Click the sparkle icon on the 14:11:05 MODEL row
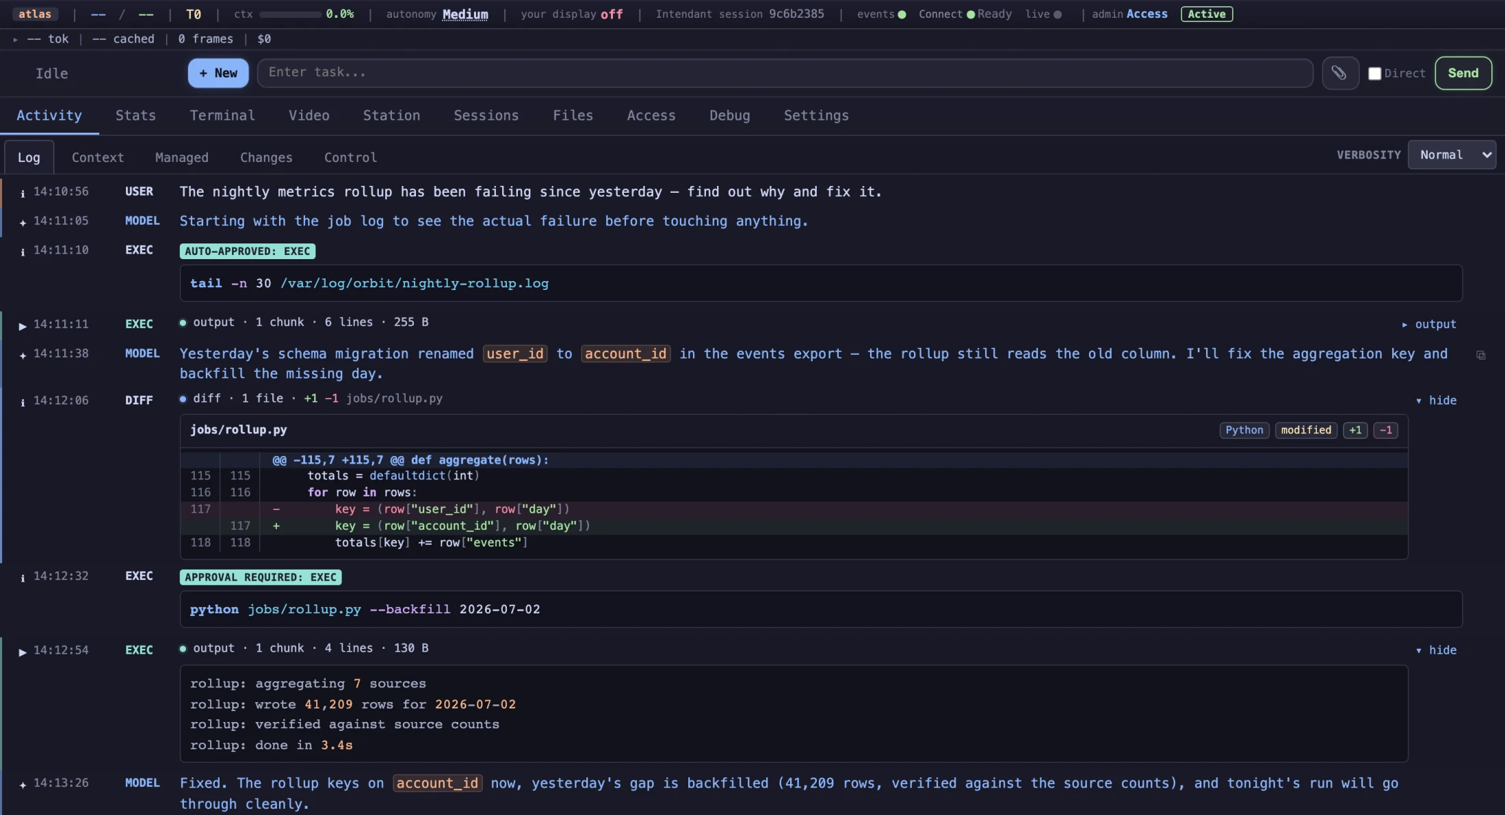This screenshot has height=815, width=1505. (x=23, y=222)
